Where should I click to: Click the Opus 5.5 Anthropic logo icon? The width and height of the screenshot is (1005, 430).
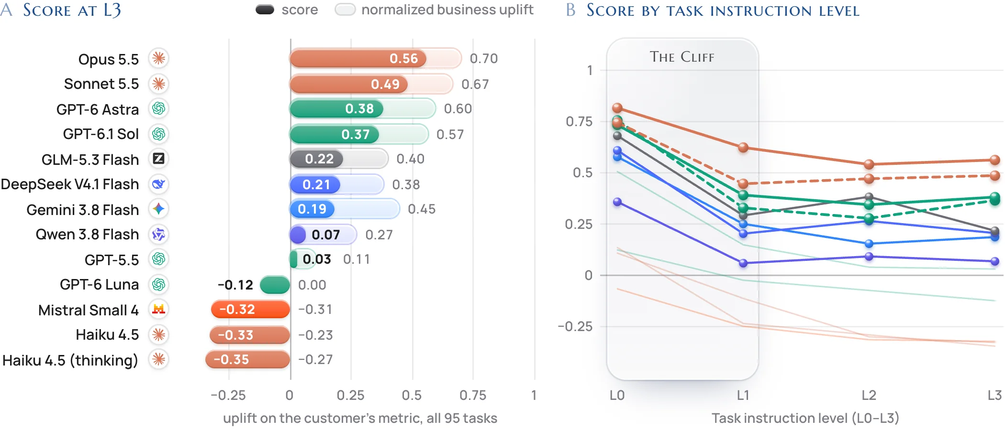[158, 59]
